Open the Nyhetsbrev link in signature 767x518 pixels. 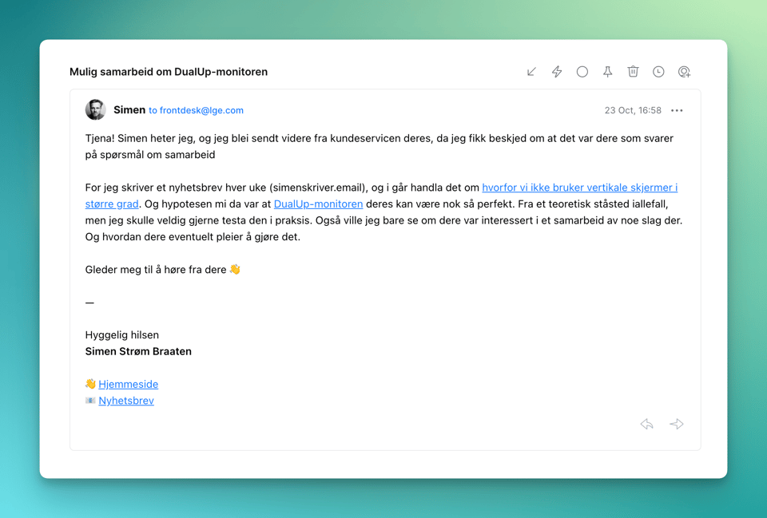[126, 401]
